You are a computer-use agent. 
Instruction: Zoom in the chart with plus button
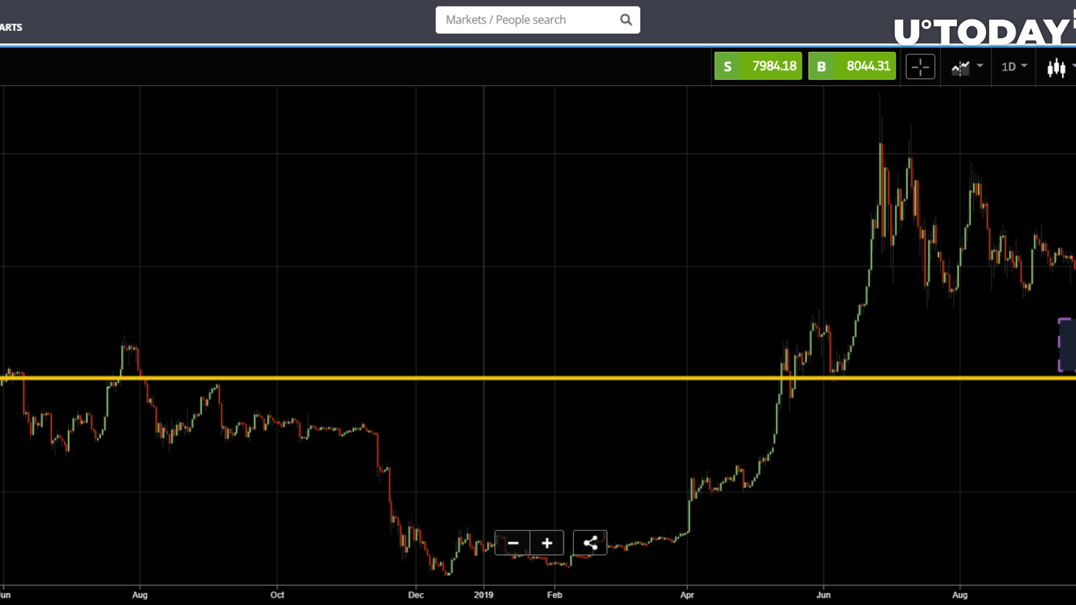[x=547, y=542]
